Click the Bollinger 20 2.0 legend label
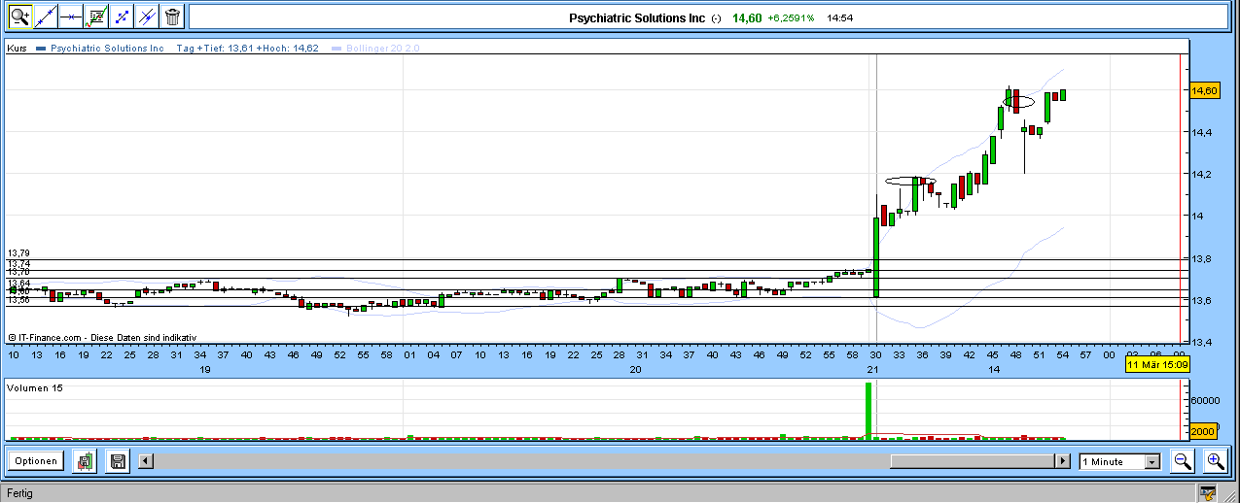 [x=375, y=48]
